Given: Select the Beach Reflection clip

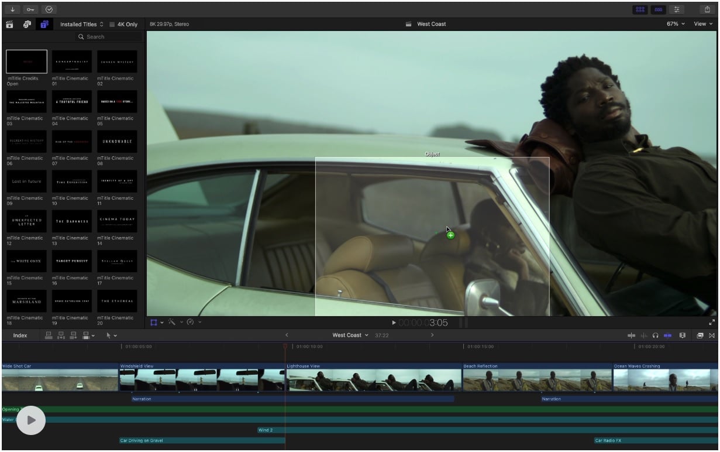Looking at the screenshot, I should [537, 377].
